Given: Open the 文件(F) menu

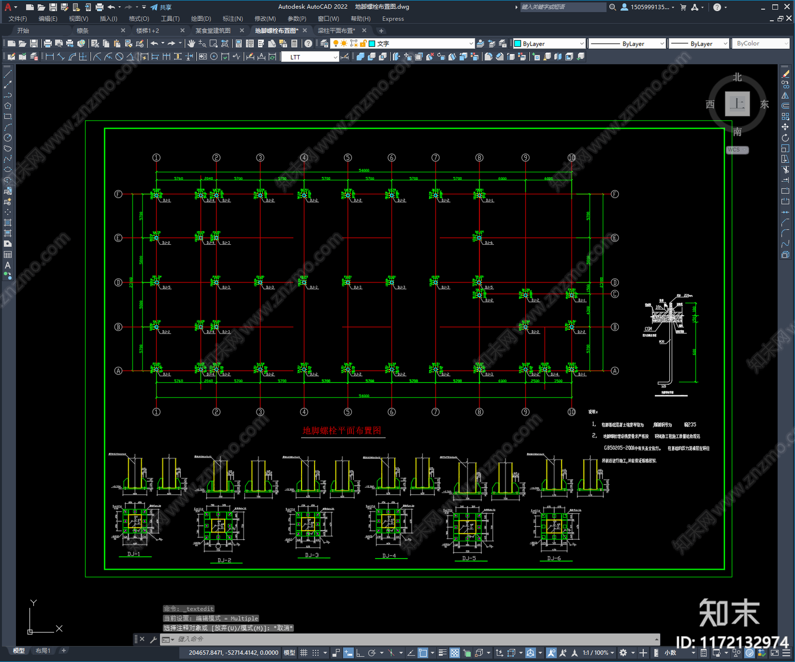Looking at the screenshot, I should pyautogui.click(x=18, y=19).
